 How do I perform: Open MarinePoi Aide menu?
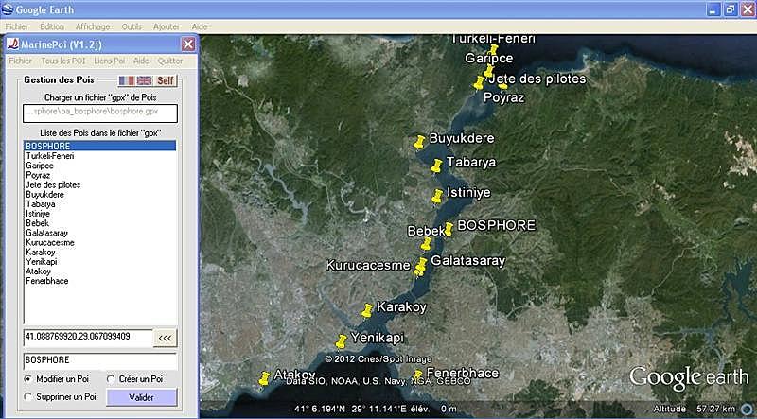point(141,61)
